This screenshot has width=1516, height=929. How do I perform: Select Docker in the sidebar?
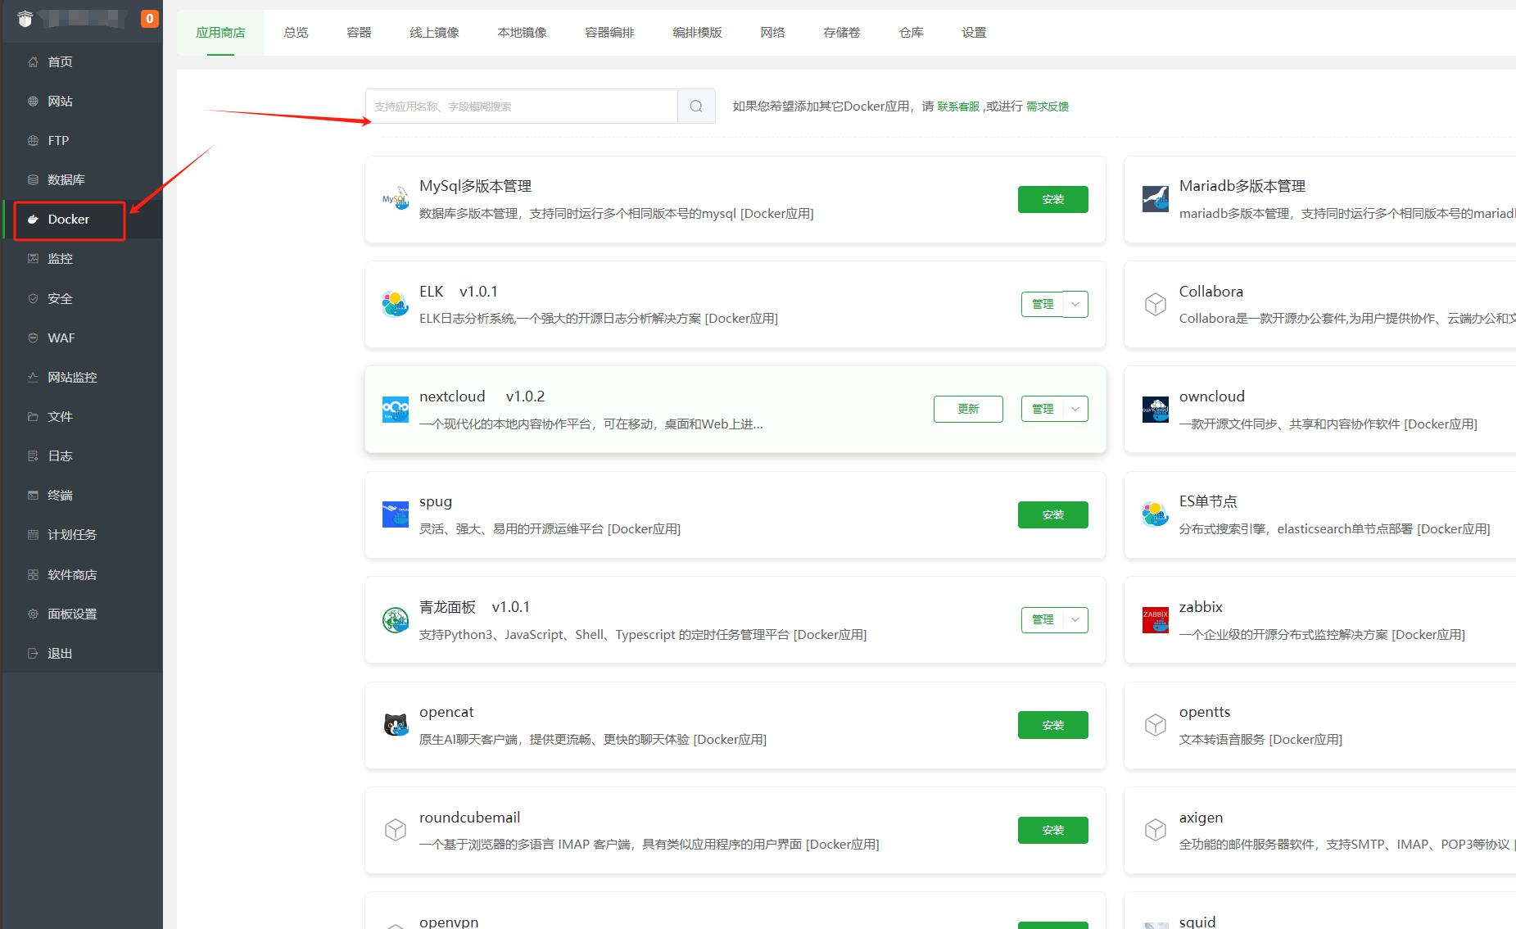(x=82, y=219)
